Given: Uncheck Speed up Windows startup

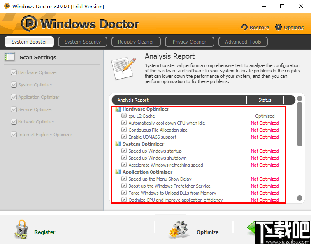Looking at the screenshot, I should click(124, 151).
